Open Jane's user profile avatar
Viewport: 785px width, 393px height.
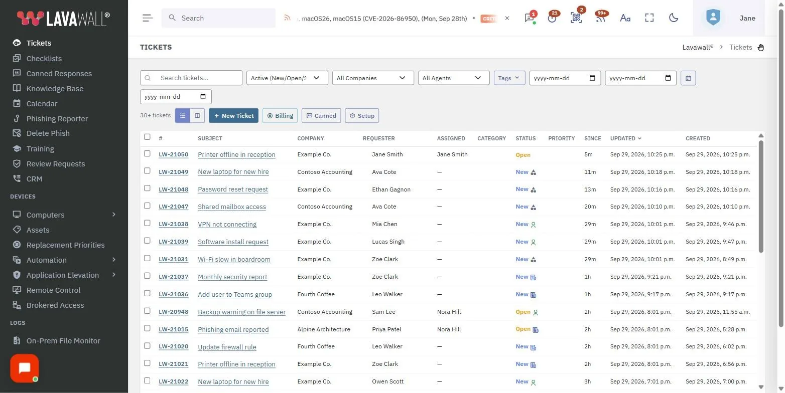pos(713,18)
